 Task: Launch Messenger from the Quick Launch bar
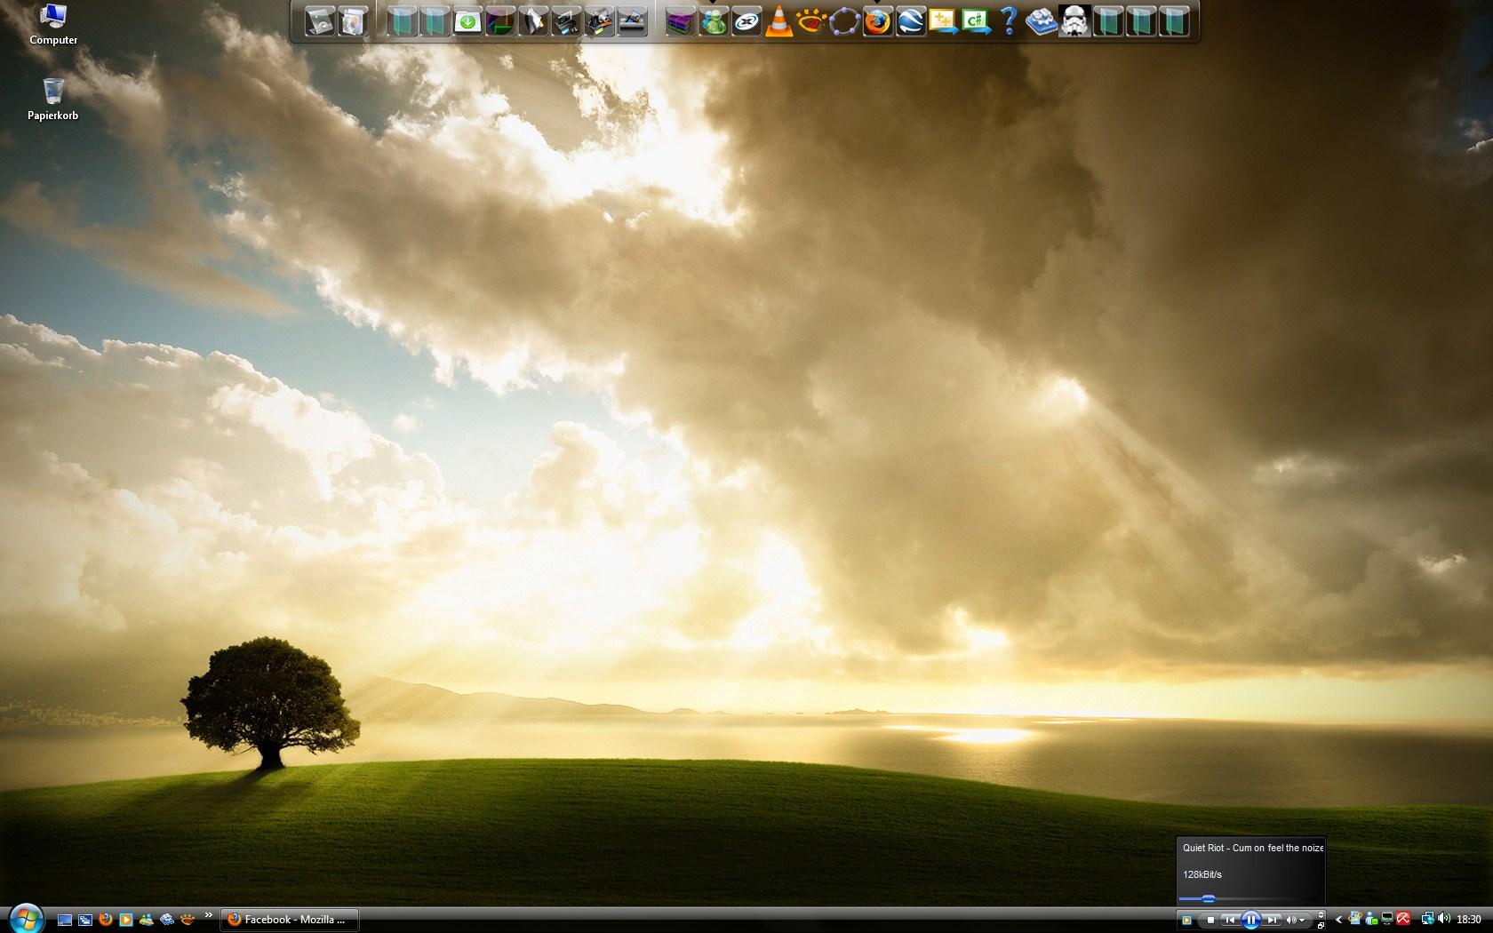147,920
